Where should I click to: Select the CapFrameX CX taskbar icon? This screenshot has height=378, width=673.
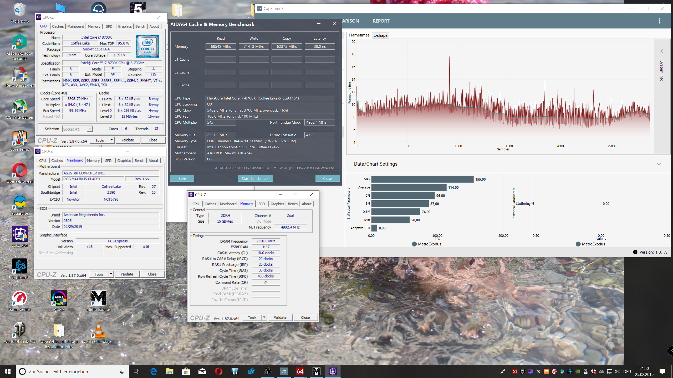283,371
